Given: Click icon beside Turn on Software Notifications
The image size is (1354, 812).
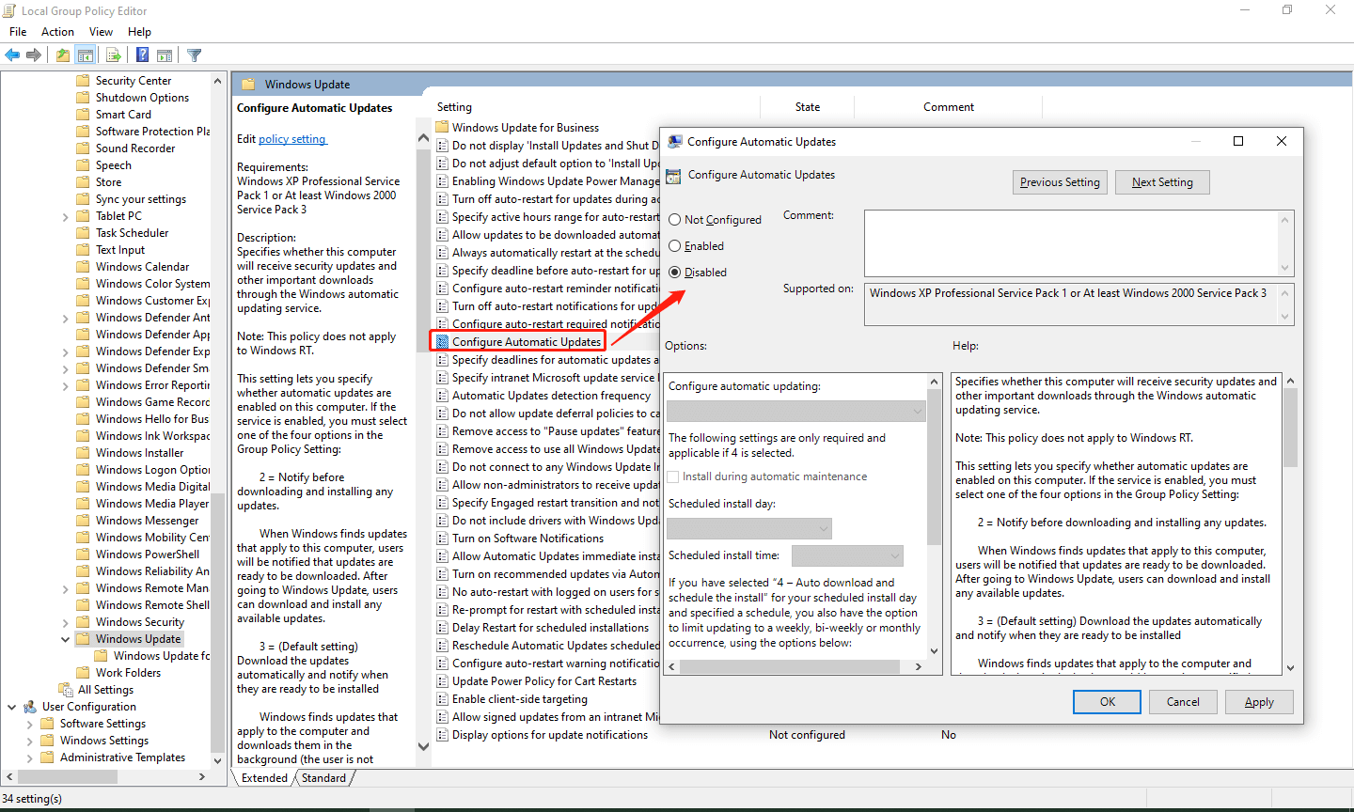Looking at the screenshot, I should (x=442, y=539).
